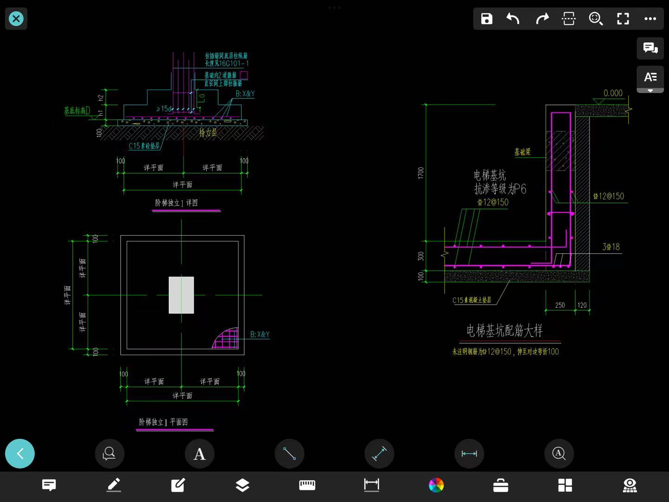Select the 阶梯独立J 平面图 title label
The width and height of the screenshot is (669, 502).
click(x=164, y=422)
